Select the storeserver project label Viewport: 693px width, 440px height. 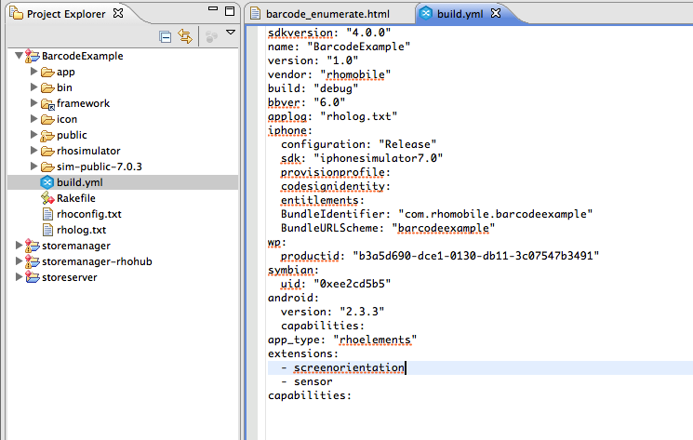pos(70,277)
